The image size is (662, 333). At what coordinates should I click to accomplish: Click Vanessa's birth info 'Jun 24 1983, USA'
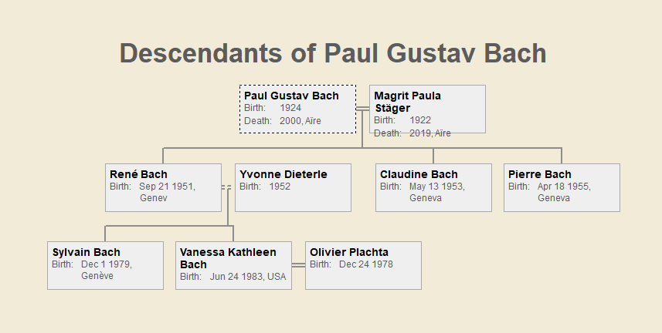pyautogui.click(x=247, y=277)
